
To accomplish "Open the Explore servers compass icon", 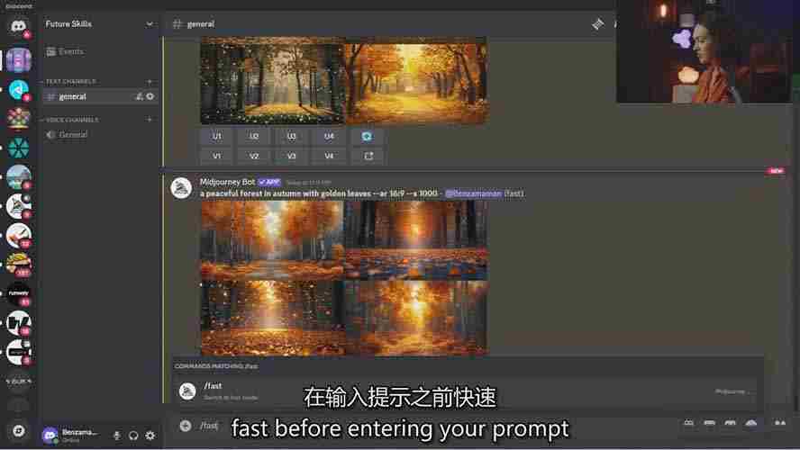I will (x=18, y=430).
